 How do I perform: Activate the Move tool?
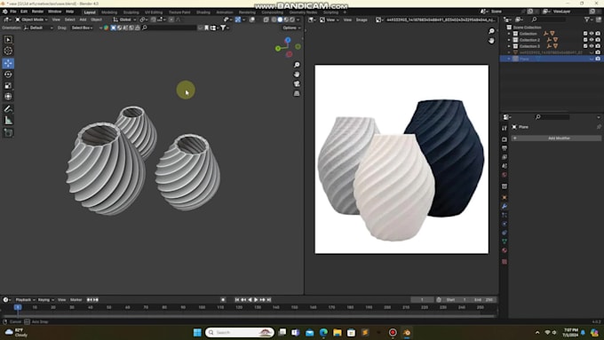(x=8, y=63)
